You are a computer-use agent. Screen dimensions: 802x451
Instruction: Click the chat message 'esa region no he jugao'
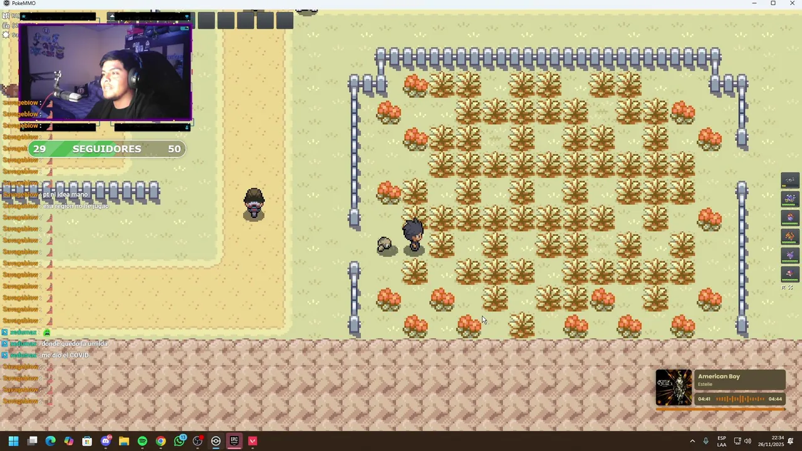[x=76, y=206]
